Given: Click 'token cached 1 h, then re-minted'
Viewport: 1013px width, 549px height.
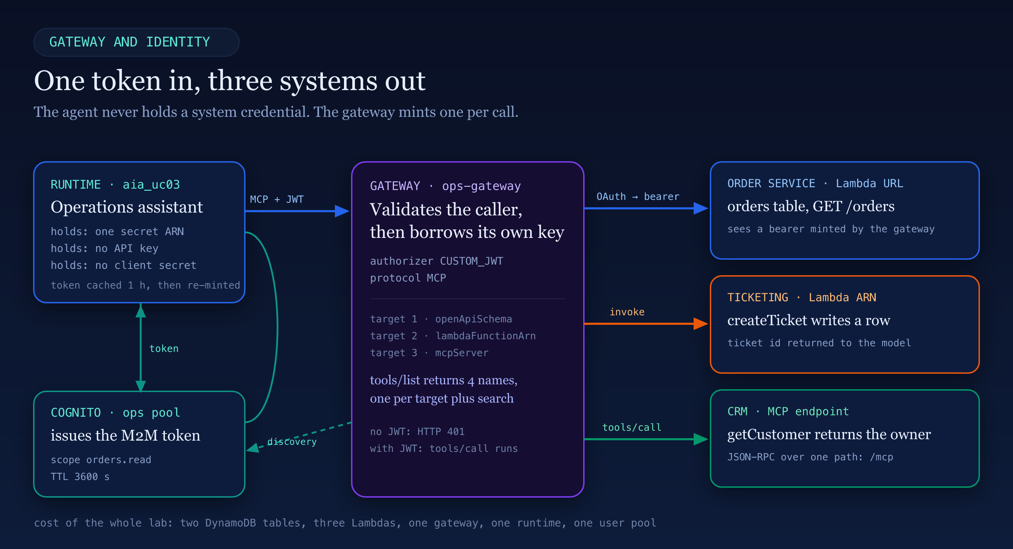Looking at the screenshot, I should pos(146,285).
